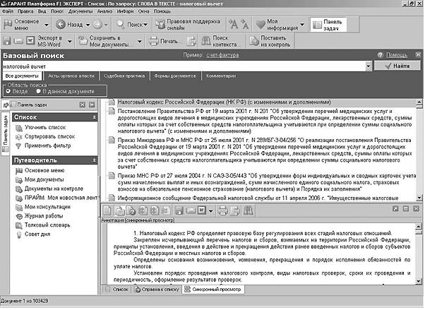Open the Экспорт в MS-Word dropdown arrow
Screen dimensions: 425x310
[70, 42]
